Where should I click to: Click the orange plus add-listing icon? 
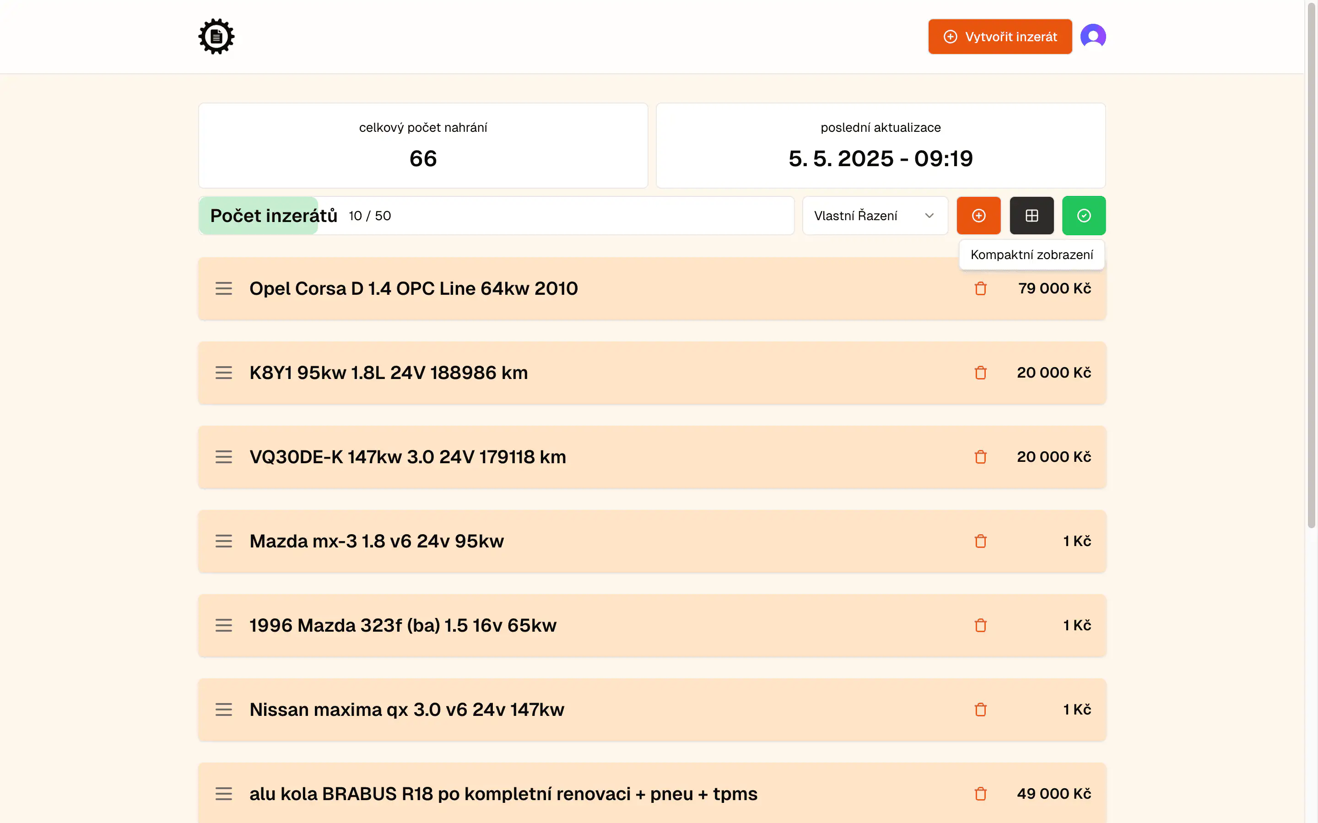click(978, 216)
